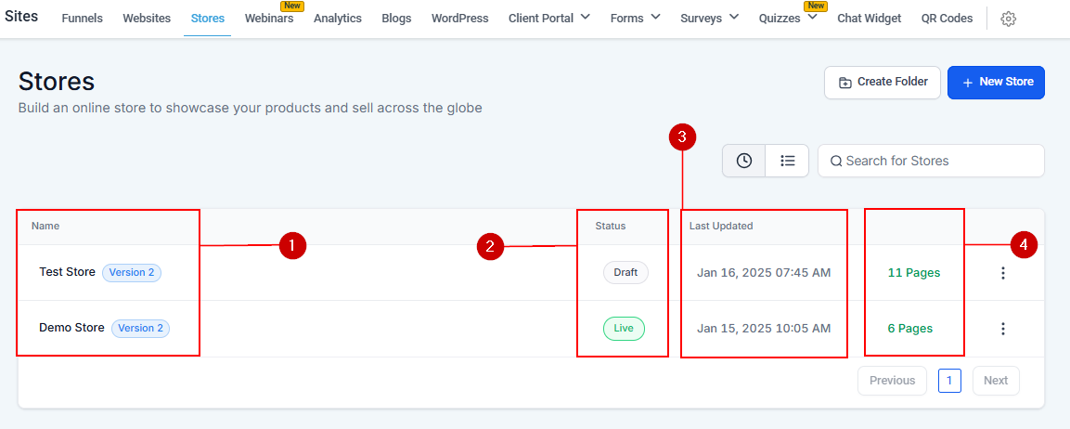Open the 11 Pages link

pos(914,273)
